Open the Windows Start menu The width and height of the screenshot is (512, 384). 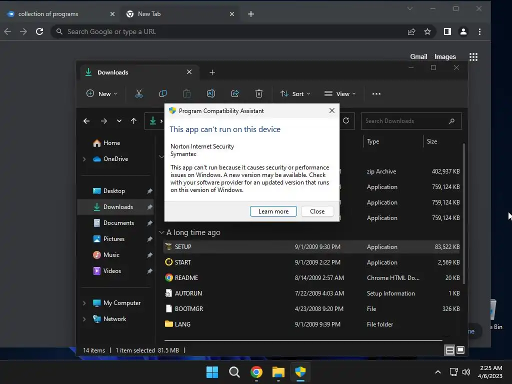[212, 372]
